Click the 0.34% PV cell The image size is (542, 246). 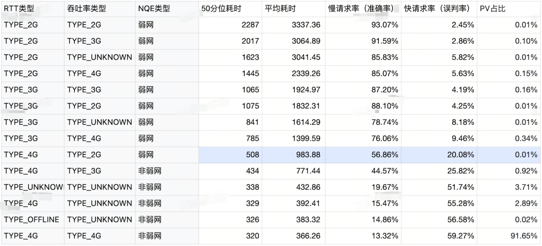[509, 138]
